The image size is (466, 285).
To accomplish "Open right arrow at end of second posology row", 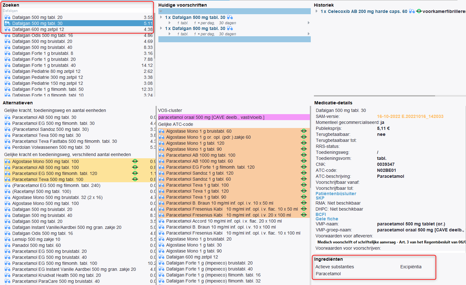I will (309, 34).
